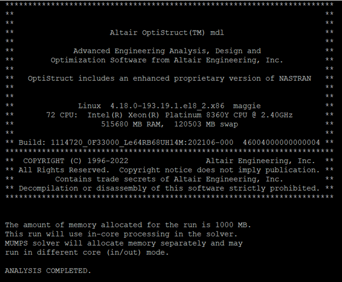The image size is (342, 282).
Task: Click the Advanced Engineering Analysis, Design line
Action: coord(167,51)
